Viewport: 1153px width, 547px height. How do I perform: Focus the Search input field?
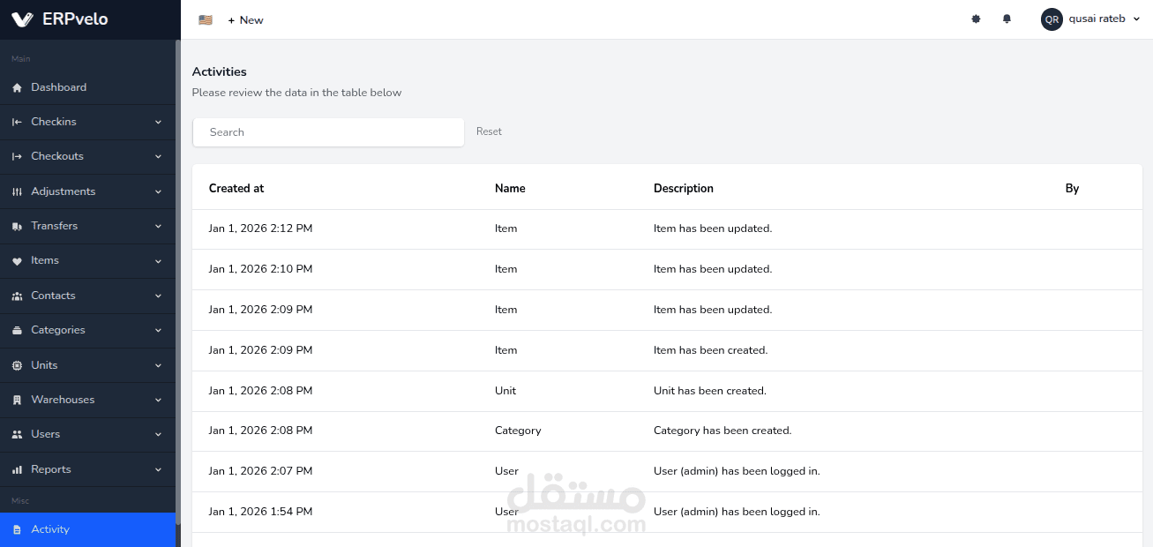(x=328, y=132)
